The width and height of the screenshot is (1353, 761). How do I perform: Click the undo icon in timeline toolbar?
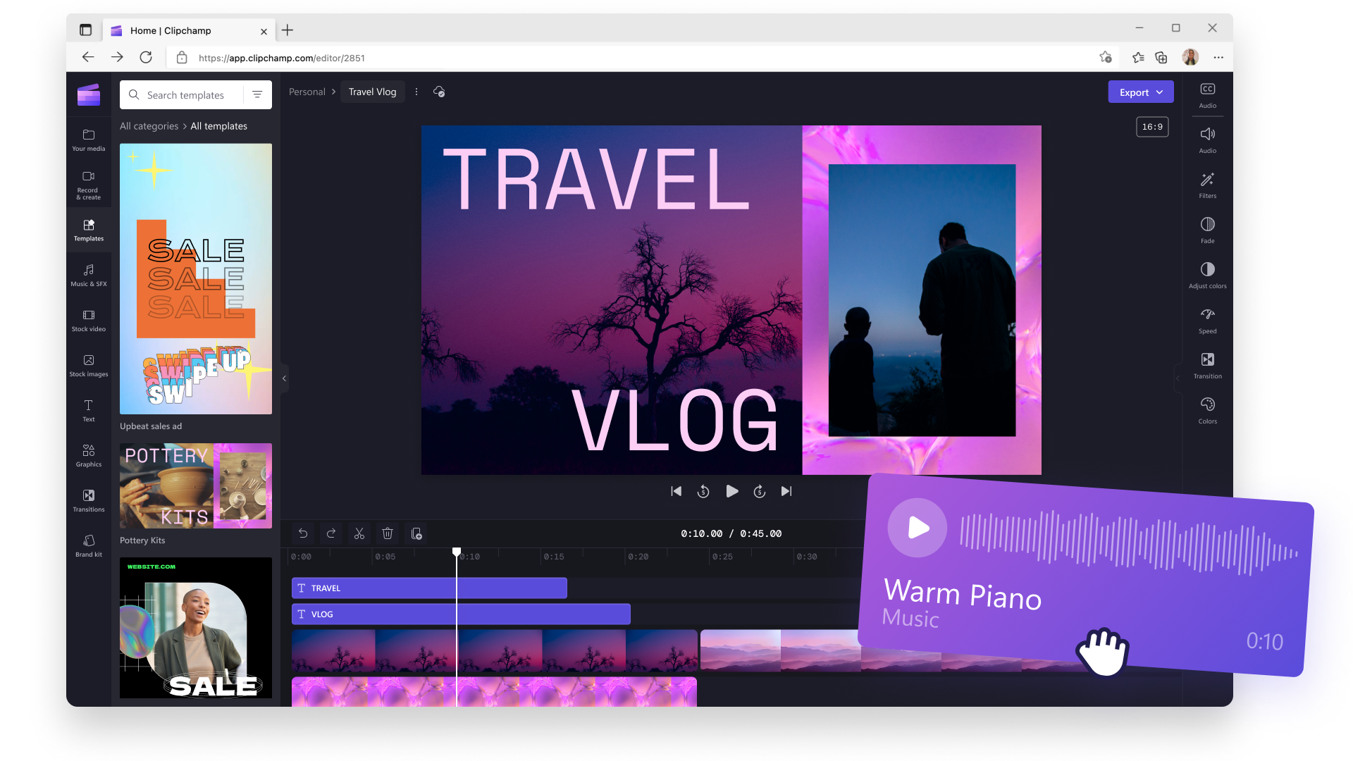click(x=303, y=533)
